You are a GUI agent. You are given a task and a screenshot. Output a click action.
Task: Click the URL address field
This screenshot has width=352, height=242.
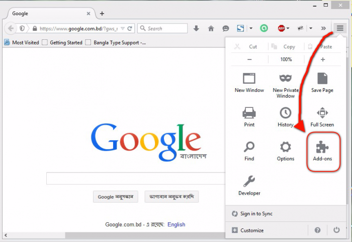(x=78, y=29)
